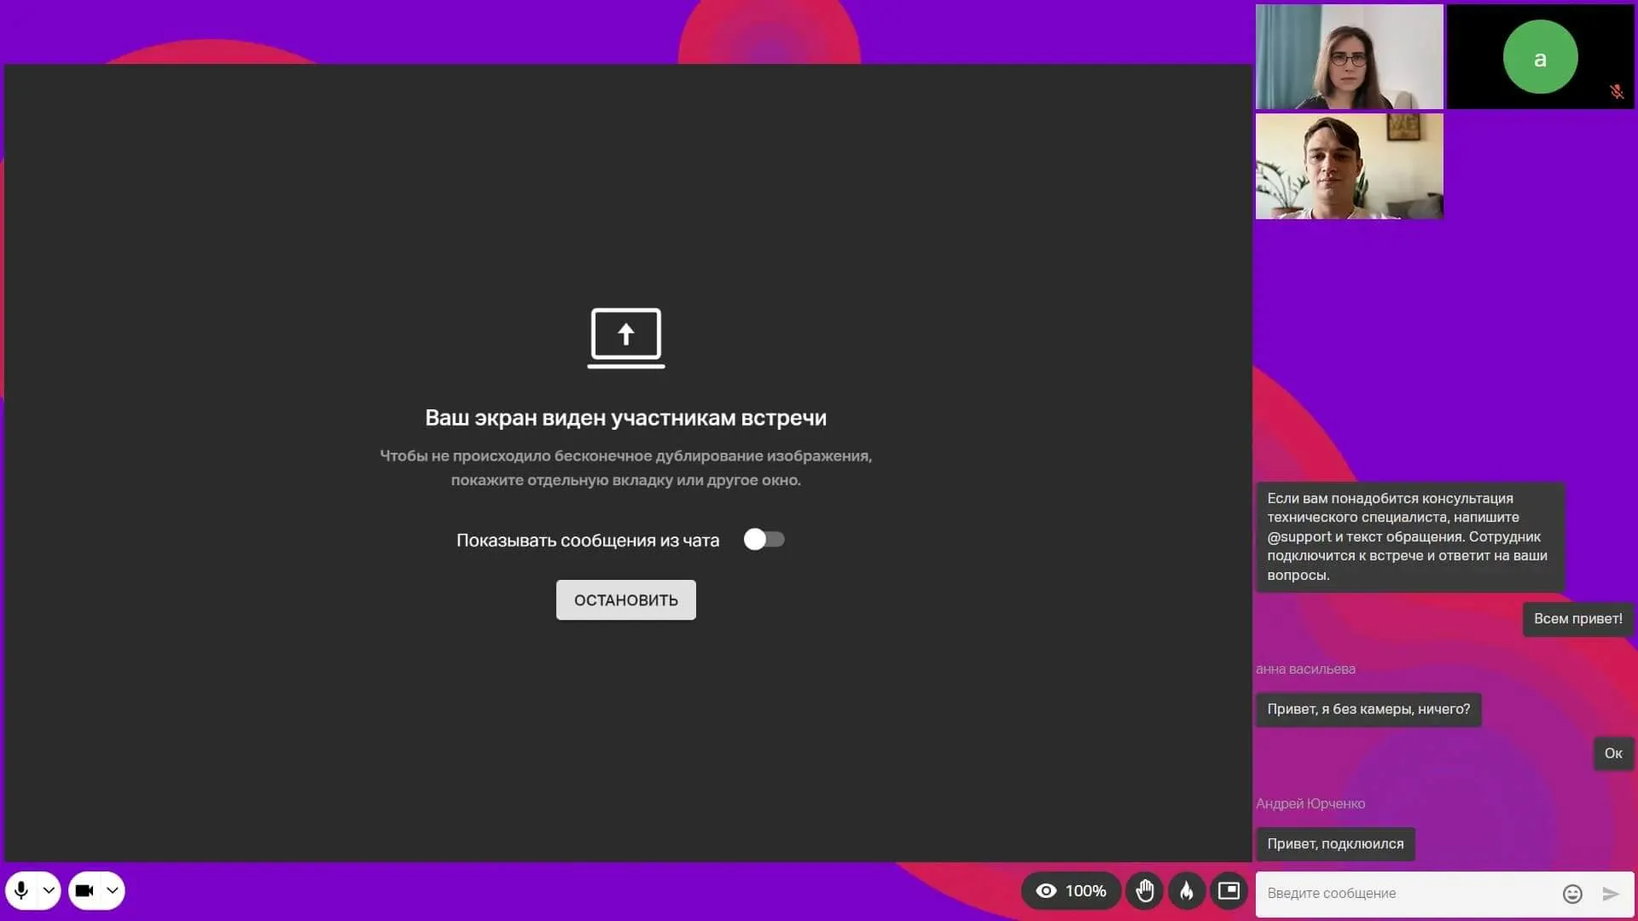The width and height of the screenshot is (1638, 921).
Task: Send the chat message
Action: [1611, 894]
